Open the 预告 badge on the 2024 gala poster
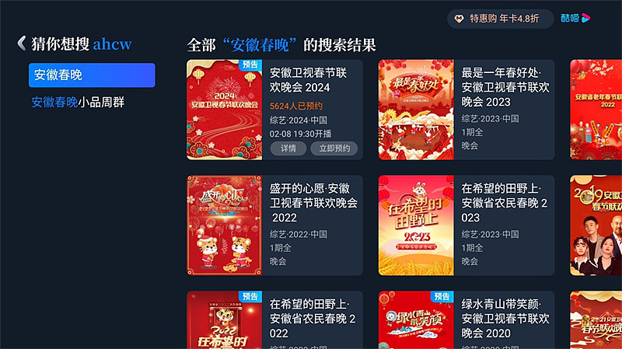The width and height of the screenshot is (622, 349). pyautogui.click(x=250, y=65)
